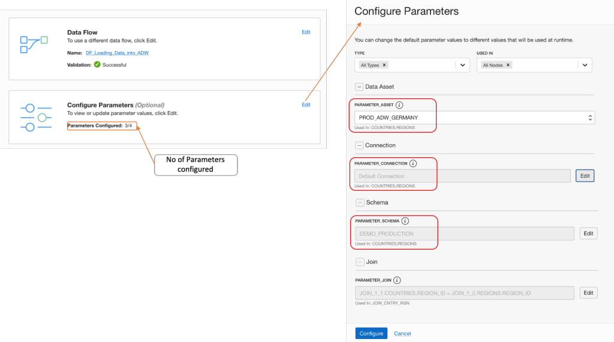Click the PARAMETER_JOIN info icon
The image size is (614, 342).
[397, 280]
